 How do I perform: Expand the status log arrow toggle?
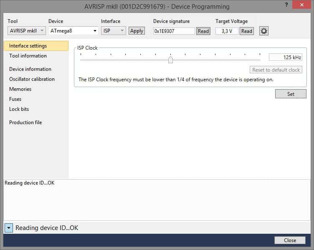(x=9, y=228)
